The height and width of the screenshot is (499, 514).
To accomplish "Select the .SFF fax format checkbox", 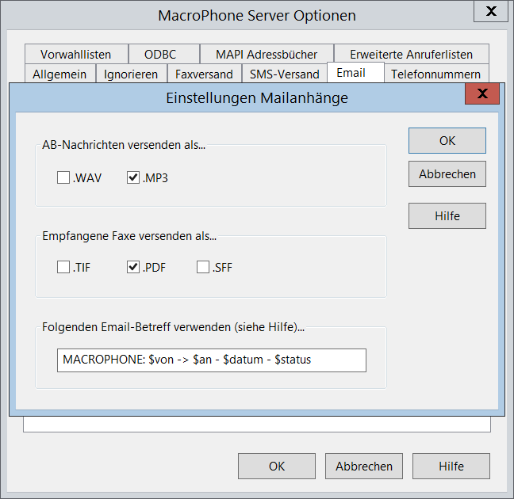I will coord(203,268).
